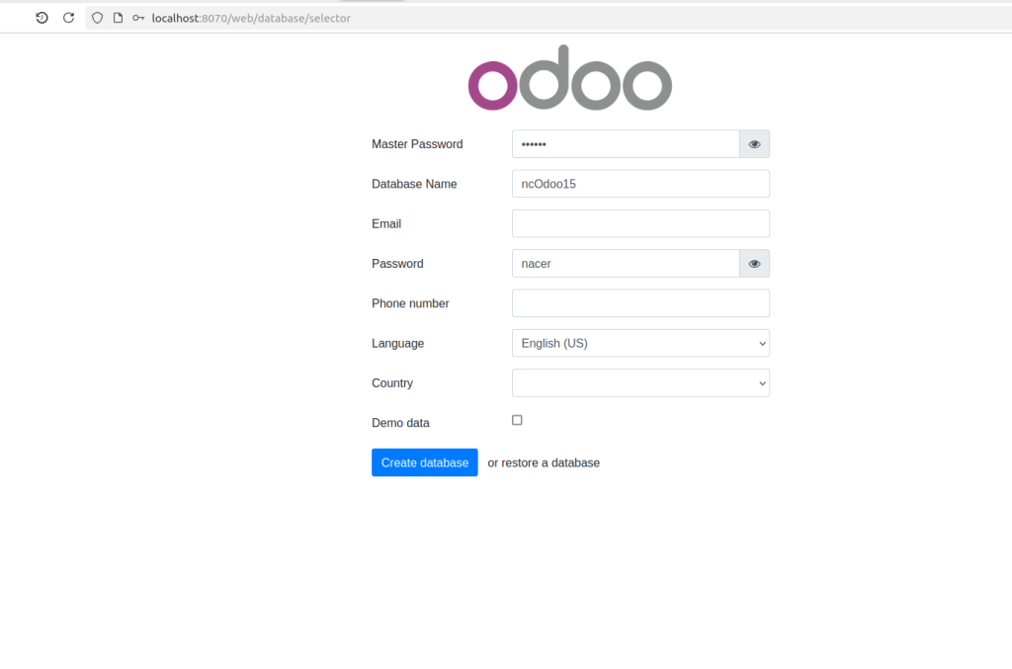Focus the browser address bar URL
This screenshot has width=1012, height=669.
(251, 18)
